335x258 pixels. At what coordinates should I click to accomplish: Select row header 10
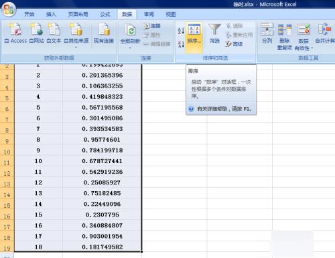pyautogui.click(x=7, y=152)
